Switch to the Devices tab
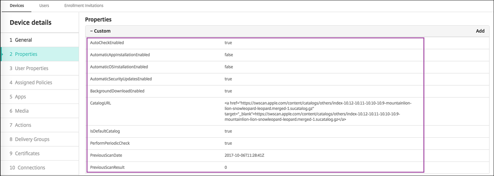Viewport: 494px width, 176px height. 16,6
